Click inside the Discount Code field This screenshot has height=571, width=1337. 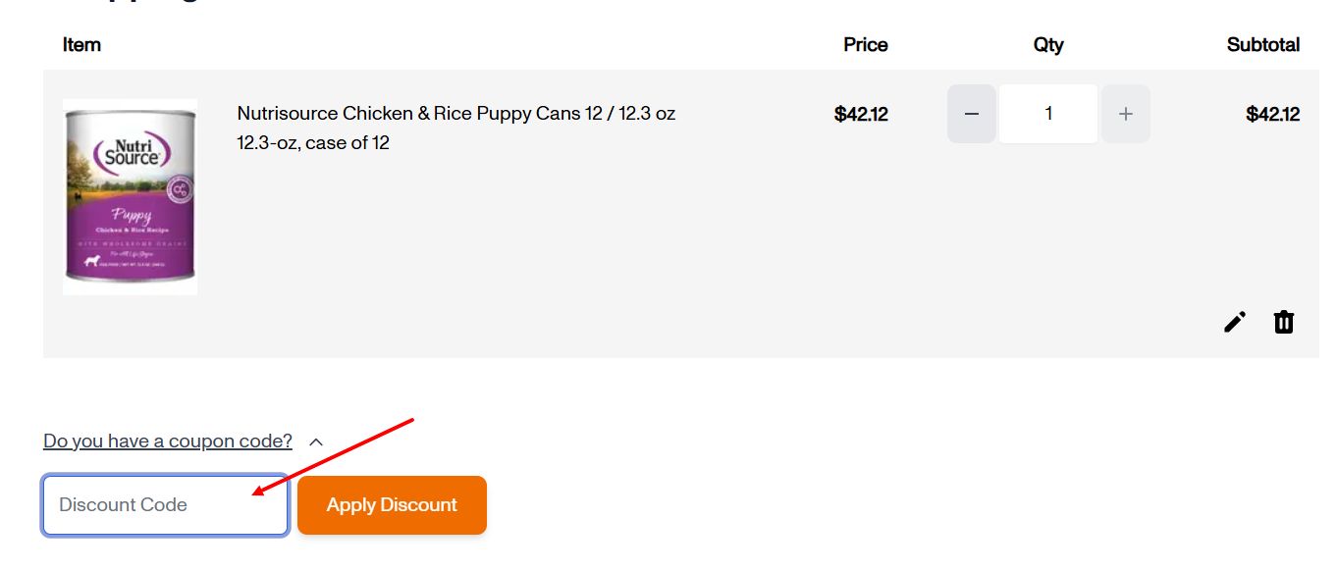click(165, 504)
